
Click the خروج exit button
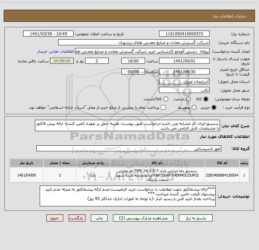[x=55, y=218]
